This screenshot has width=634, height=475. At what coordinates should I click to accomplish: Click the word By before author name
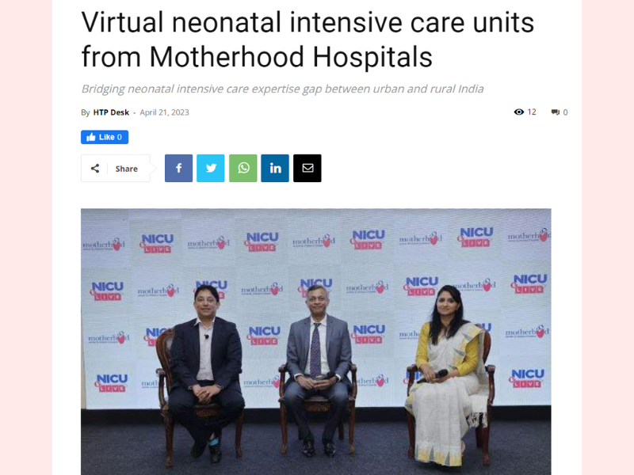tap(86, 112)
